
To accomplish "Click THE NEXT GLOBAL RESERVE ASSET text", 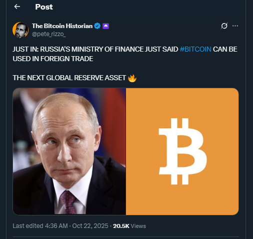I will [69, 78].
